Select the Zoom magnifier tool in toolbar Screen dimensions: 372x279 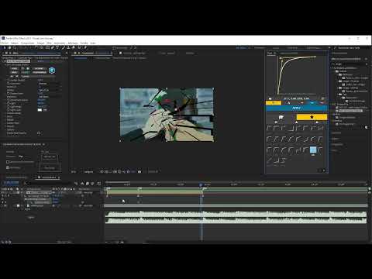(x=15, y=48)
